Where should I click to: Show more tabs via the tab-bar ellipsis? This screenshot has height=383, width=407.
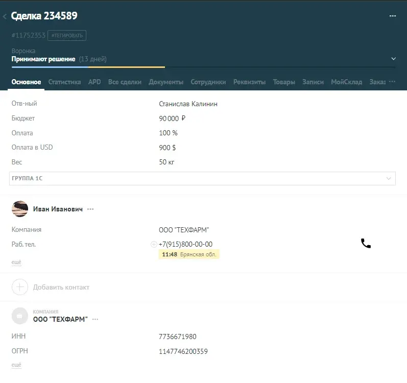(392, 82)
